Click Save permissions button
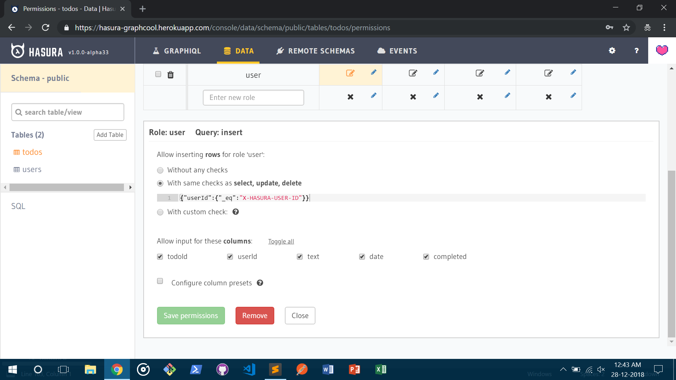Screen dimensions: 676x380 click(x=191, y=316)
